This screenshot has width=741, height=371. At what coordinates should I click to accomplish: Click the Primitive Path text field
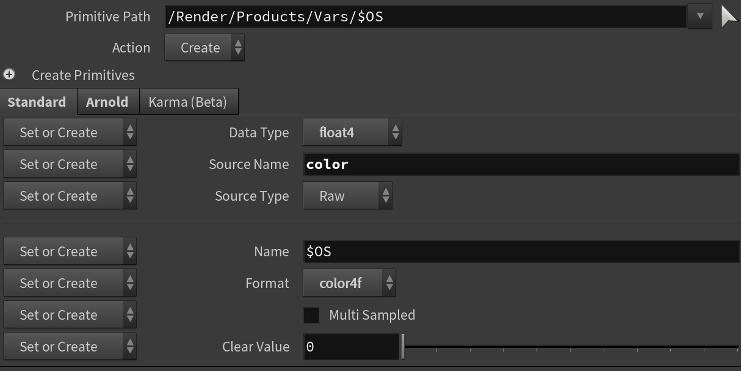click(x=425, y=16)
